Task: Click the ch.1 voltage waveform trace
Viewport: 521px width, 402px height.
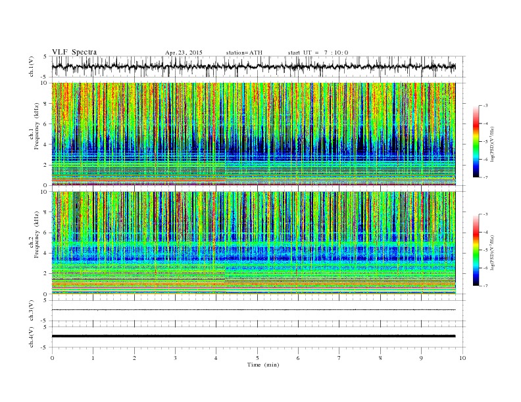Action: 253,66
